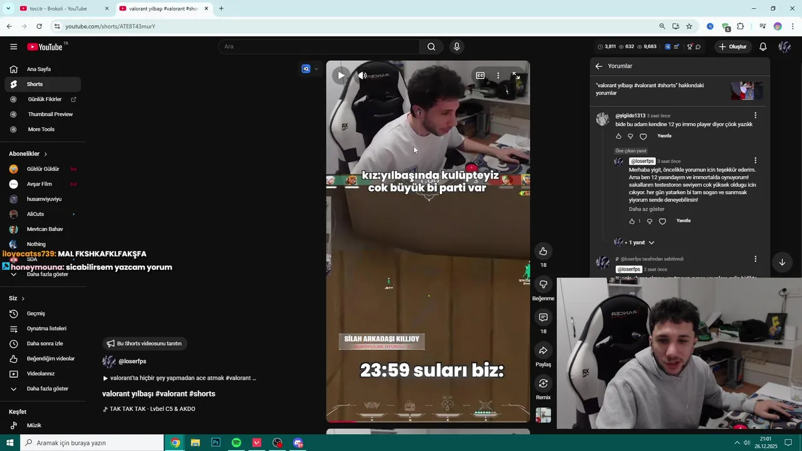
Task: Open Avşar Film subscription channel
Action: 43,184
